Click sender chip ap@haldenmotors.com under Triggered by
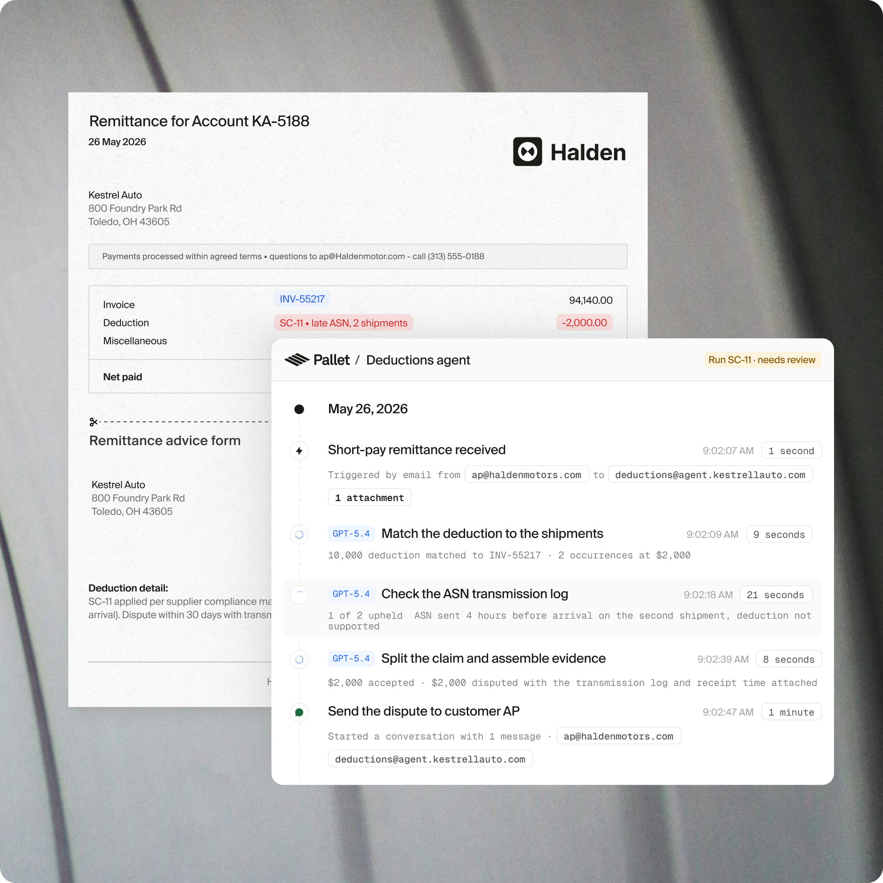This screenshot has width=883, height=883. click(526, 474)
